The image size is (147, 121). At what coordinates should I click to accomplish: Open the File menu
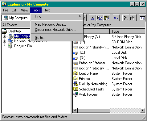(6, 10)
